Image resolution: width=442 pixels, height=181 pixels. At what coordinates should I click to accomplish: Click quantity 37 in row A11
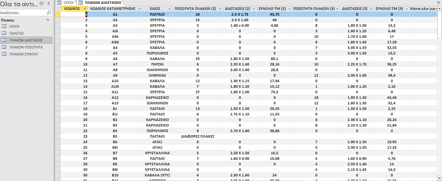point(198,92)
